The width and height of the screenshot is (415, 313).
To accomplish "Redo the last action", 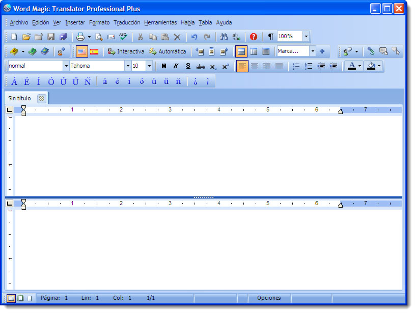I will [207, 37].
